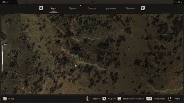184x103 pixels.
Task: Click the Метка label
Action: (177, 99)
